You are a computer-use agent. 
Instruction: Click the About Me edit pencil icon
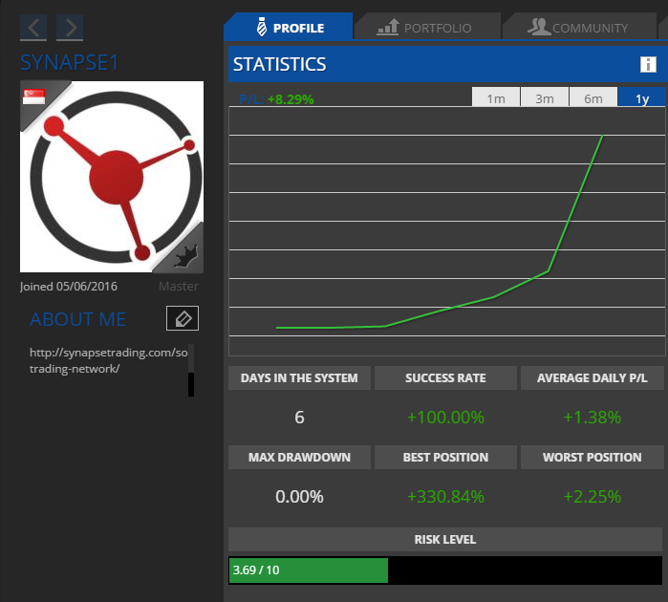(x=182, y=319)
